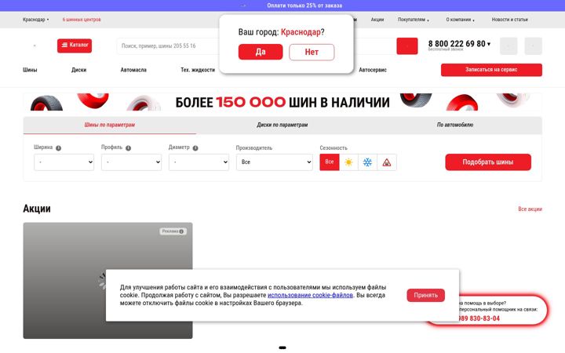Viewport: 565px width, 353px height.
Task: Decline city with the Нет button
Action: 312,52
